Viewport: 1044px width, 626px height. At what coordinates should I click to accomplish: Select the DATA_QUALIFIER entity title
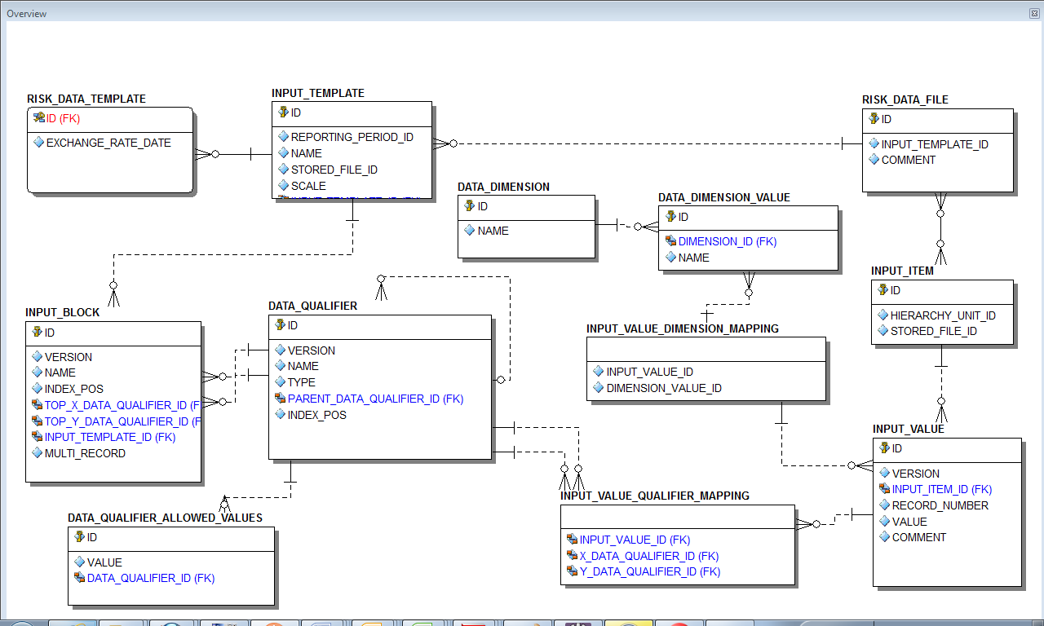point(312,306)
